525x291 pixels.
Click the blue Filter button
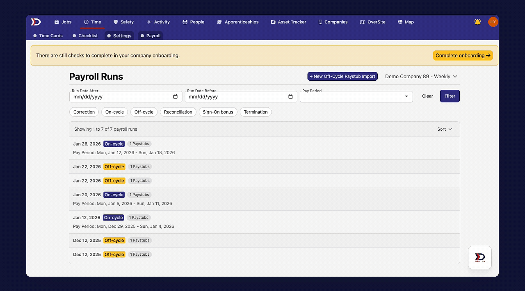coord(450,96)
